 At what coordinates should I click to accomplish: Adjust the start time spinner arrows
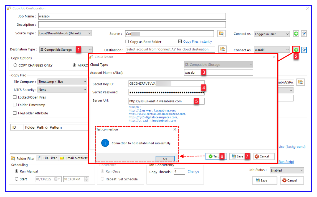point(86,179)
